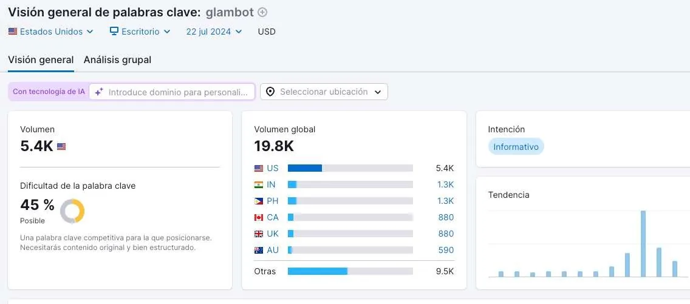This screenshot has width=690, height=304.
Task: Click the United States flag icon in header
Action: (13, 32)
